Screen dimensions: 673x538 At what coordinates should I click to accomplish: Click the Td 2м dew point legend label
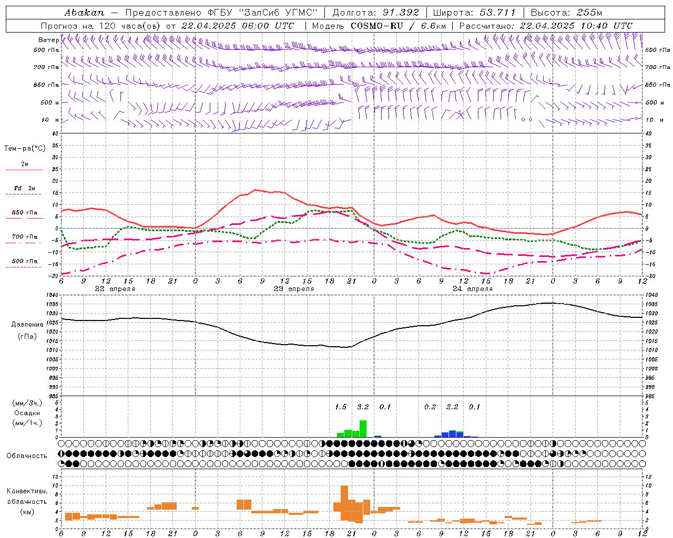point(25,188)
